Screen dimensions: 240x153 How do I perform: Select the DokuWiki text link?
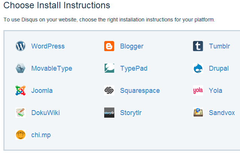pos(46,113)
